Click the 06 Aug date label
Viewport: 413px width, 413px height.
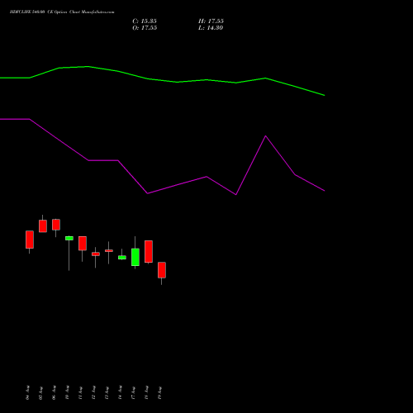(54, 392)
